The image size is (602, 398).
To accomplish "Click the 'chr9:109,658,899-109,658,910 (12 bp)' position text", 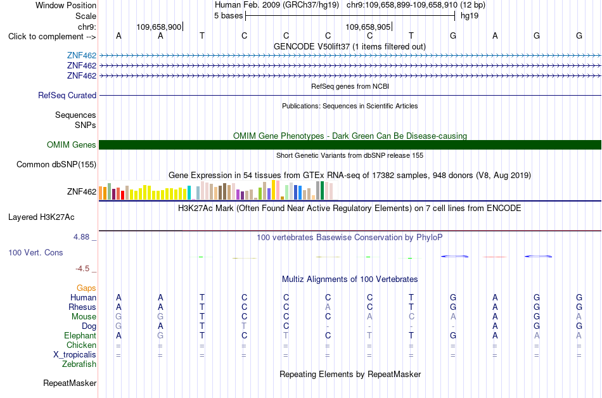I will (416, 5).
